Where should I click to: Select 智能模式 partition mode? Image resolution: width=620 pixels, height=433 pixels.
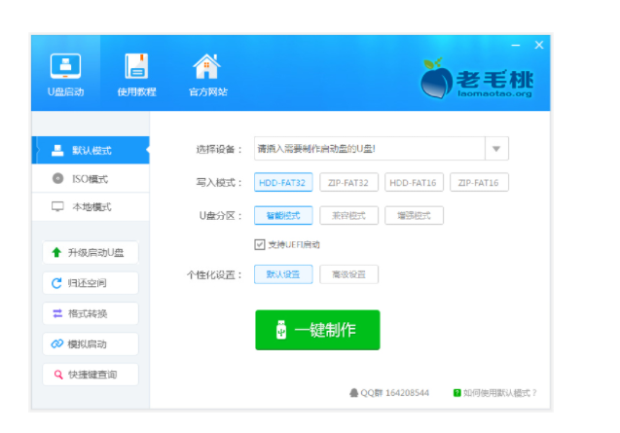coord(283,215)
